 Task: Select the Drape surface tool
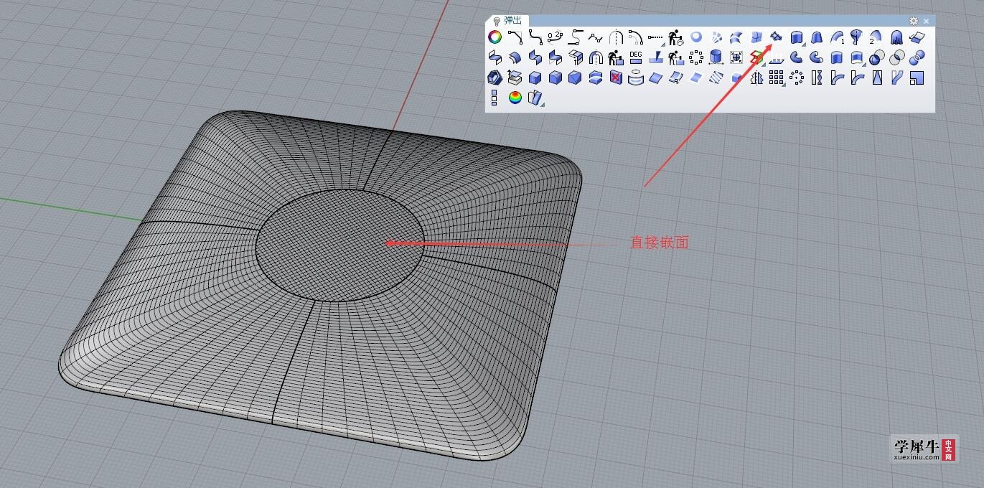pyautogui.click(x=896, y=37)
